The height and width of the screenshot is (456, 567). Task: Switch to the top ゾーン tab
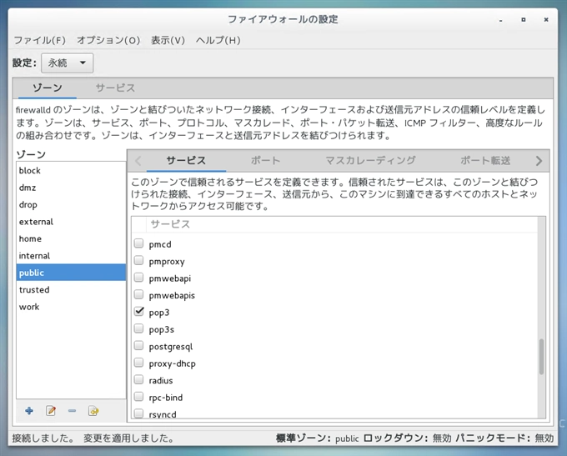48,88
